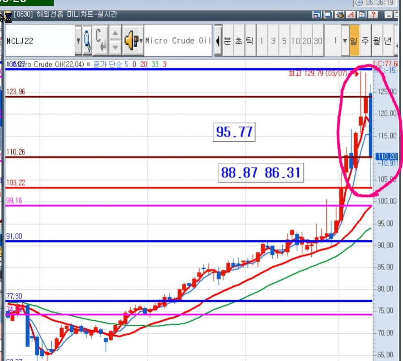The height and width of the screenshot is (361, 403).
Task: Open the MCLJ22 symbol dropdown arrow
Action: pos(78,41)
